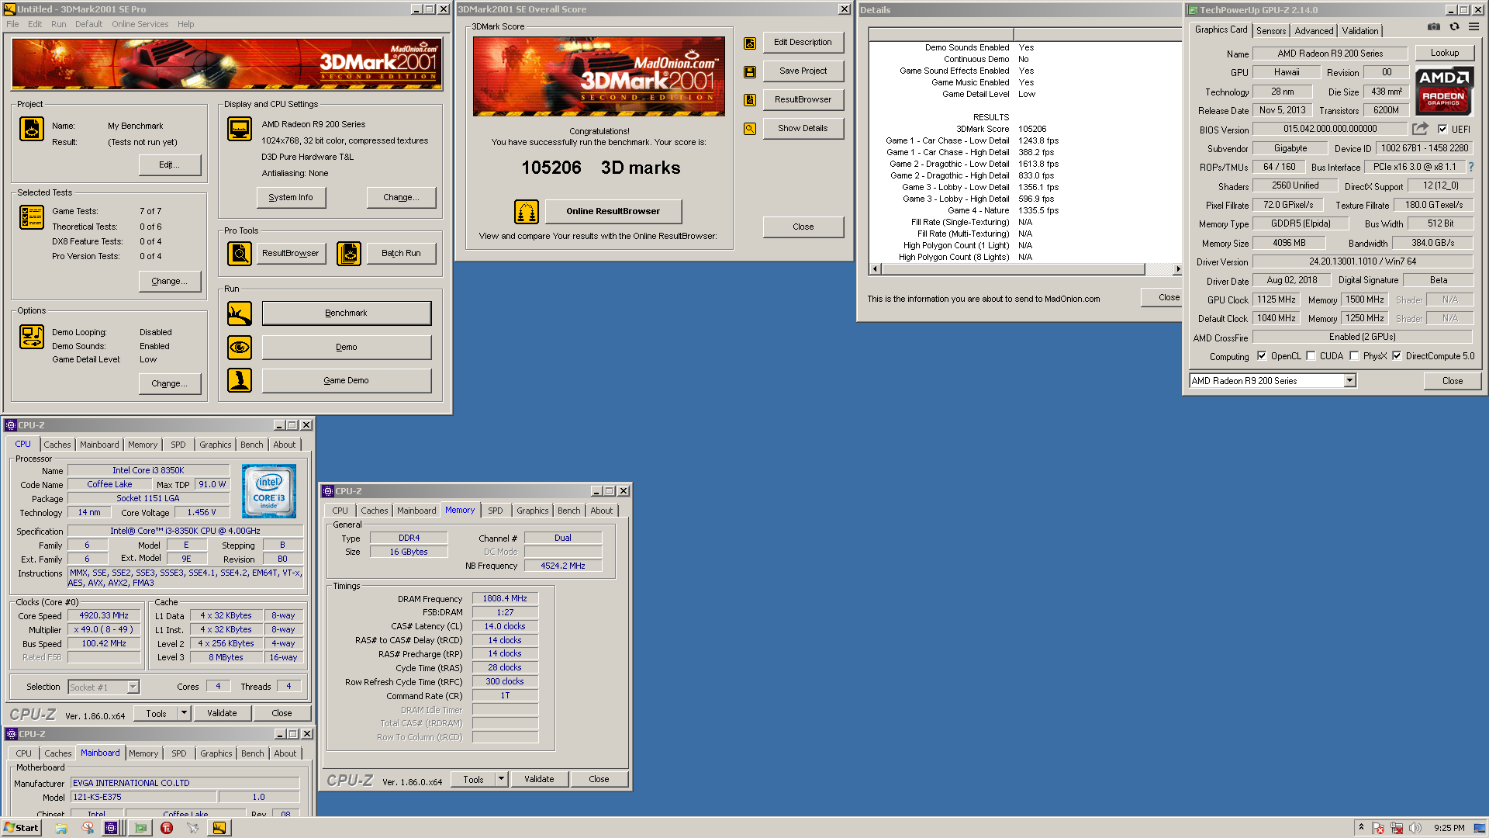Click the Game Demo joystick icon

tap(240, 380)
